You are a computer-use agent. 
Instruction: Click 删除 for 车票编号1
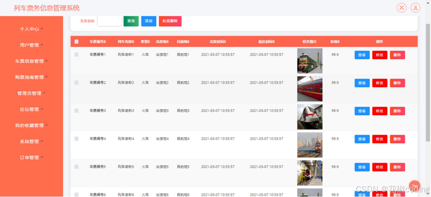click(x=397, y=55)
